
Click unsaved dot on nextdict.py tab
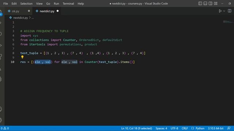pyautogui.click(x=58, y=11)
